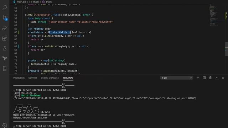Click the highlighted ProductValidator text

pyautogui.click(x=60, y=32)
